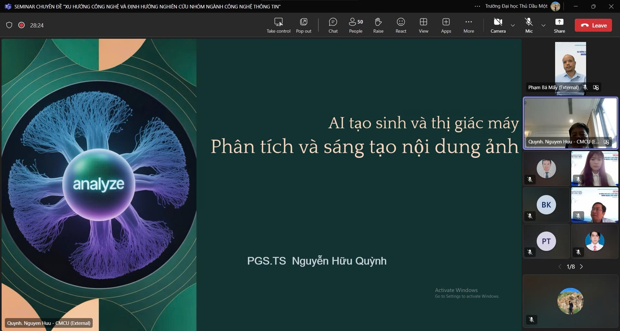
Task: Click the sharing icon beside Phạm Bá Mấy
Action: (596, 88)
